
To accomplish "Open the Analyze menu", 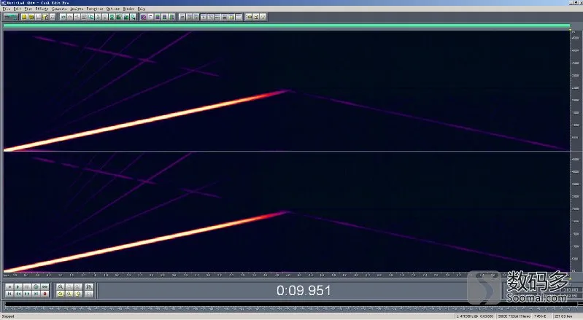I will click(77, 8).
